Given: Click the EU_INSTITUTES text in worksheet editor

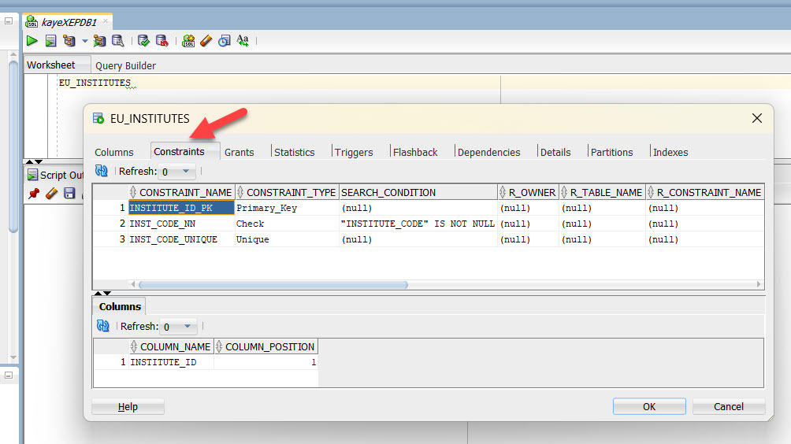Looking at the screenshot, I should pos(95,83).
